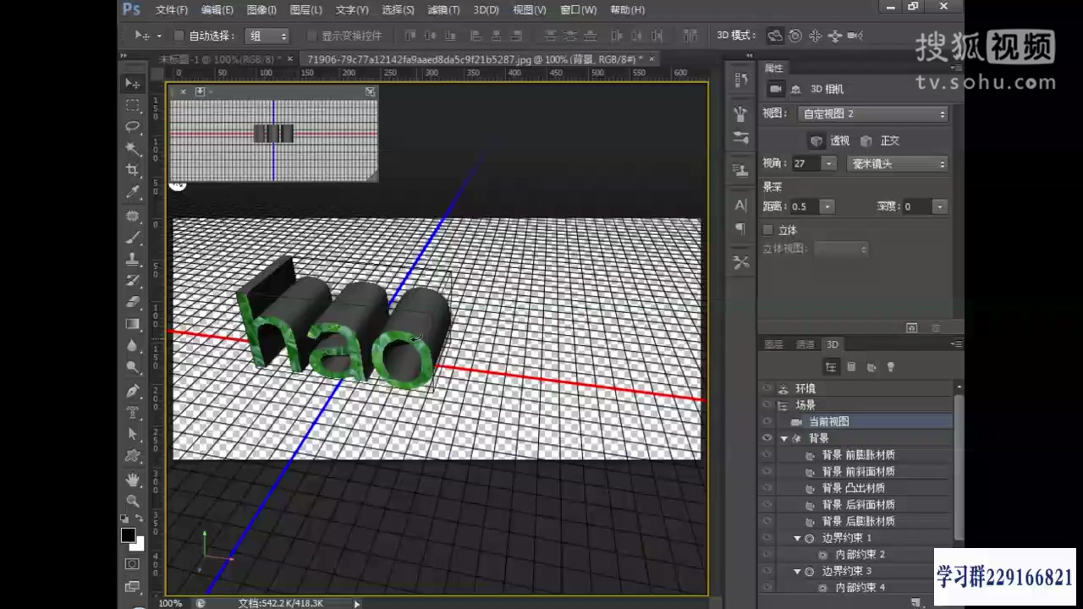Viewport: 1083px width, 609px height.
Task: Open the 滤镜 menu
Action: pyautogui.click(x=443, y=9)
